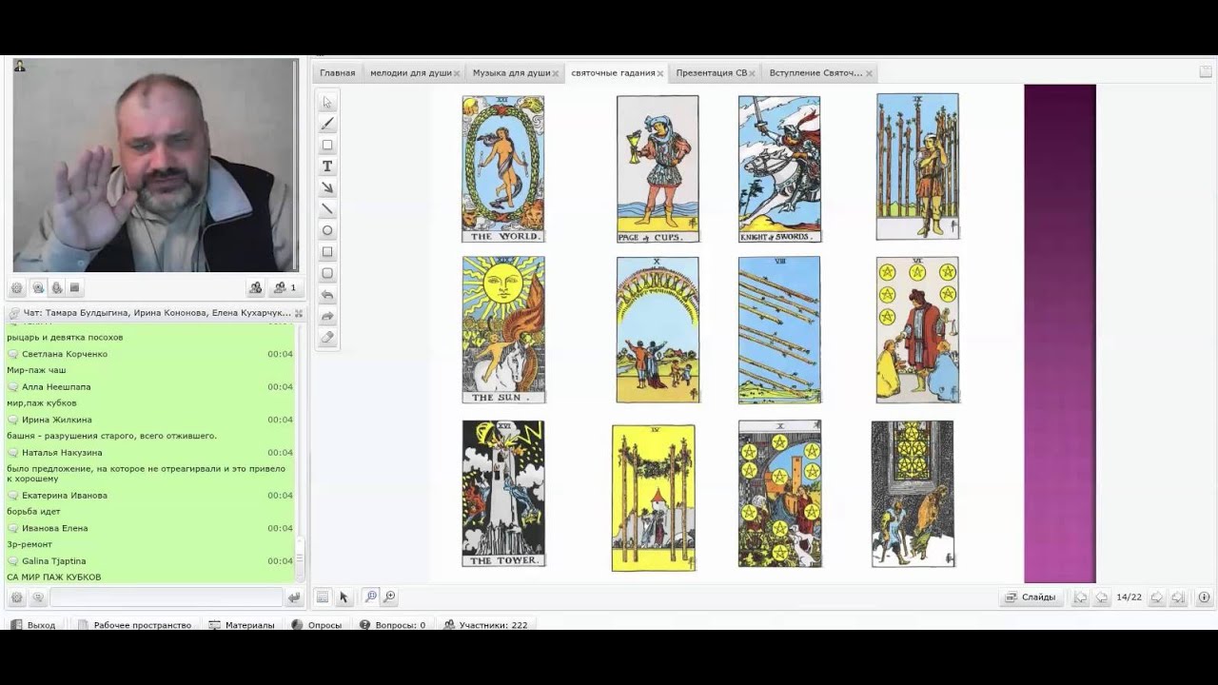Open video panel settings gear
This screenshot has height=685, width=1218.
pos(17,287)
